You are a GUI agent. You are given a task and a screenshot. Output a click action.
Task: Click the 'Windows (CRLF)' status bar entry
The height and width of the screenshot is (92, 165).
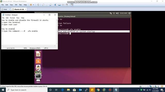[35, 48]
